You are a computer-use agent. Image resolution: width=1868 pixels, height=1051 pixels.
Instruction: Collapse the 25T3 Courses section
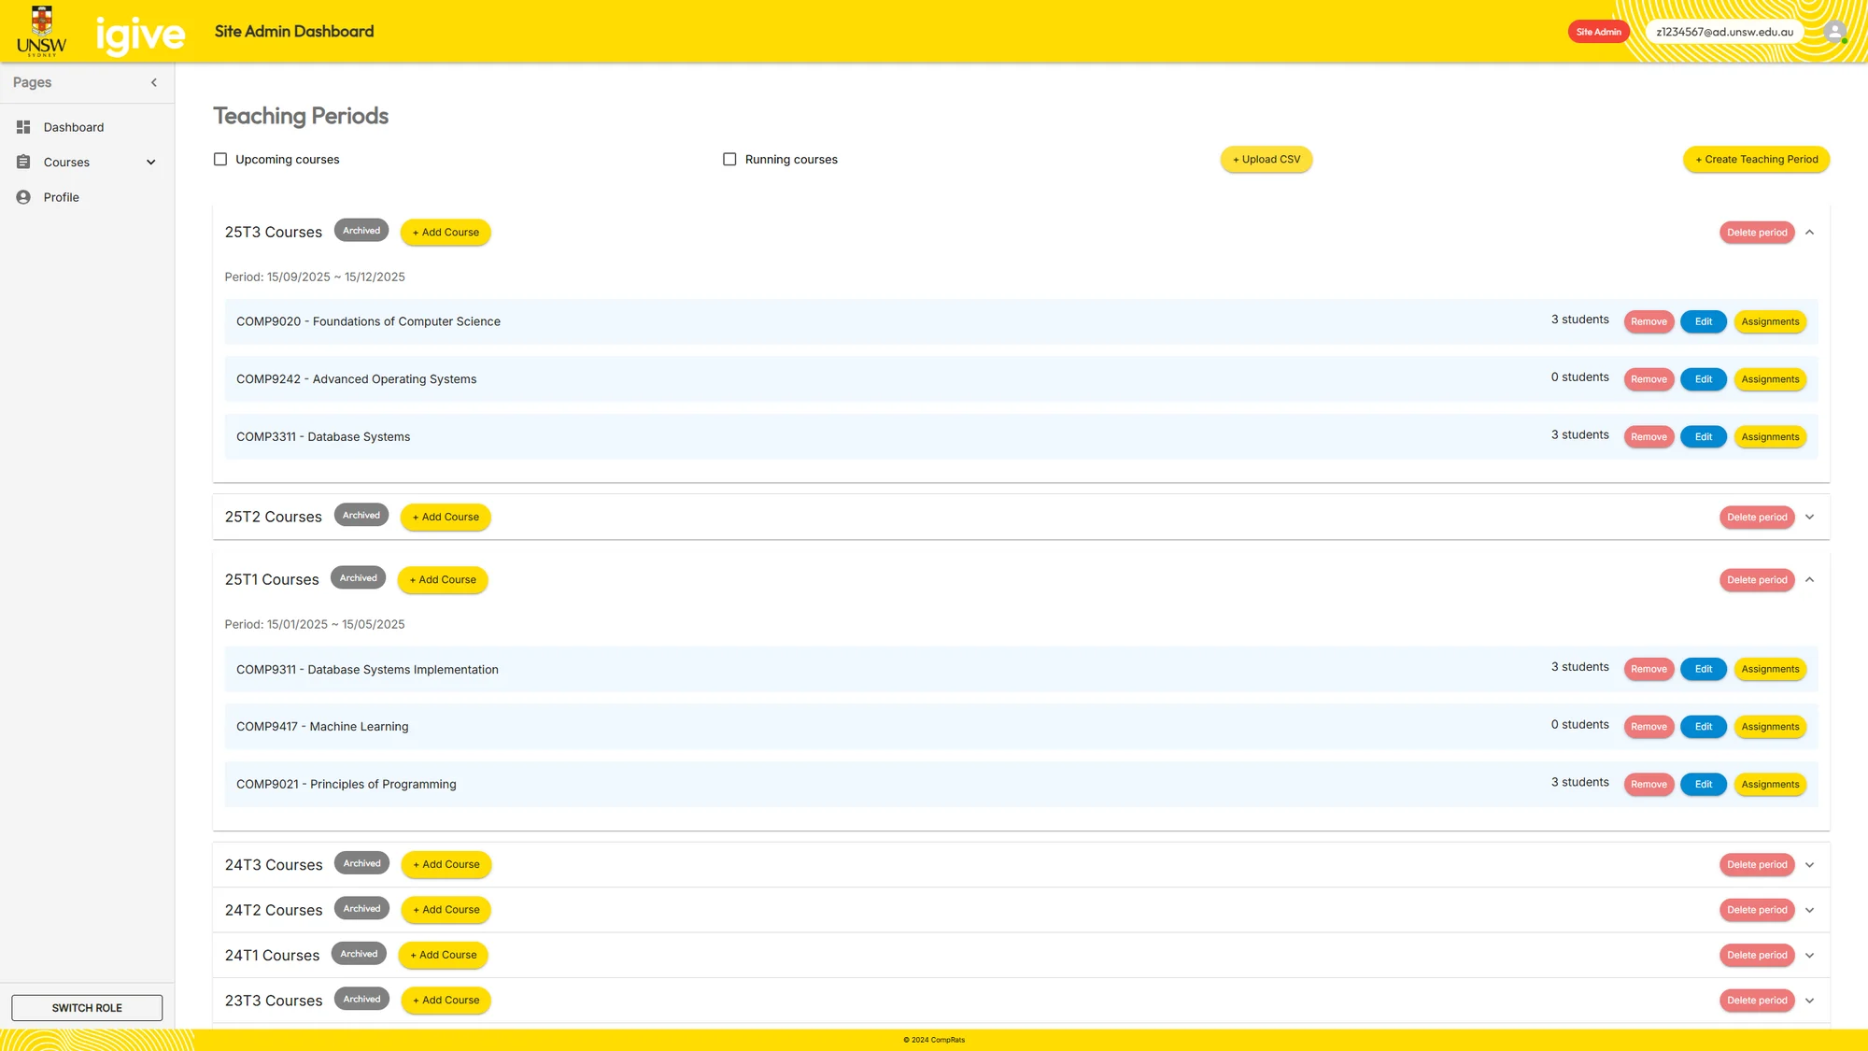(x=1809, y=233)
